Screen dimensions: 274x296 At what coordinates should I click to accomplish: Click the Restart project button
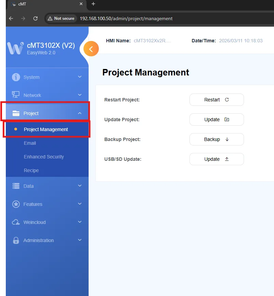tap(217, 100)
